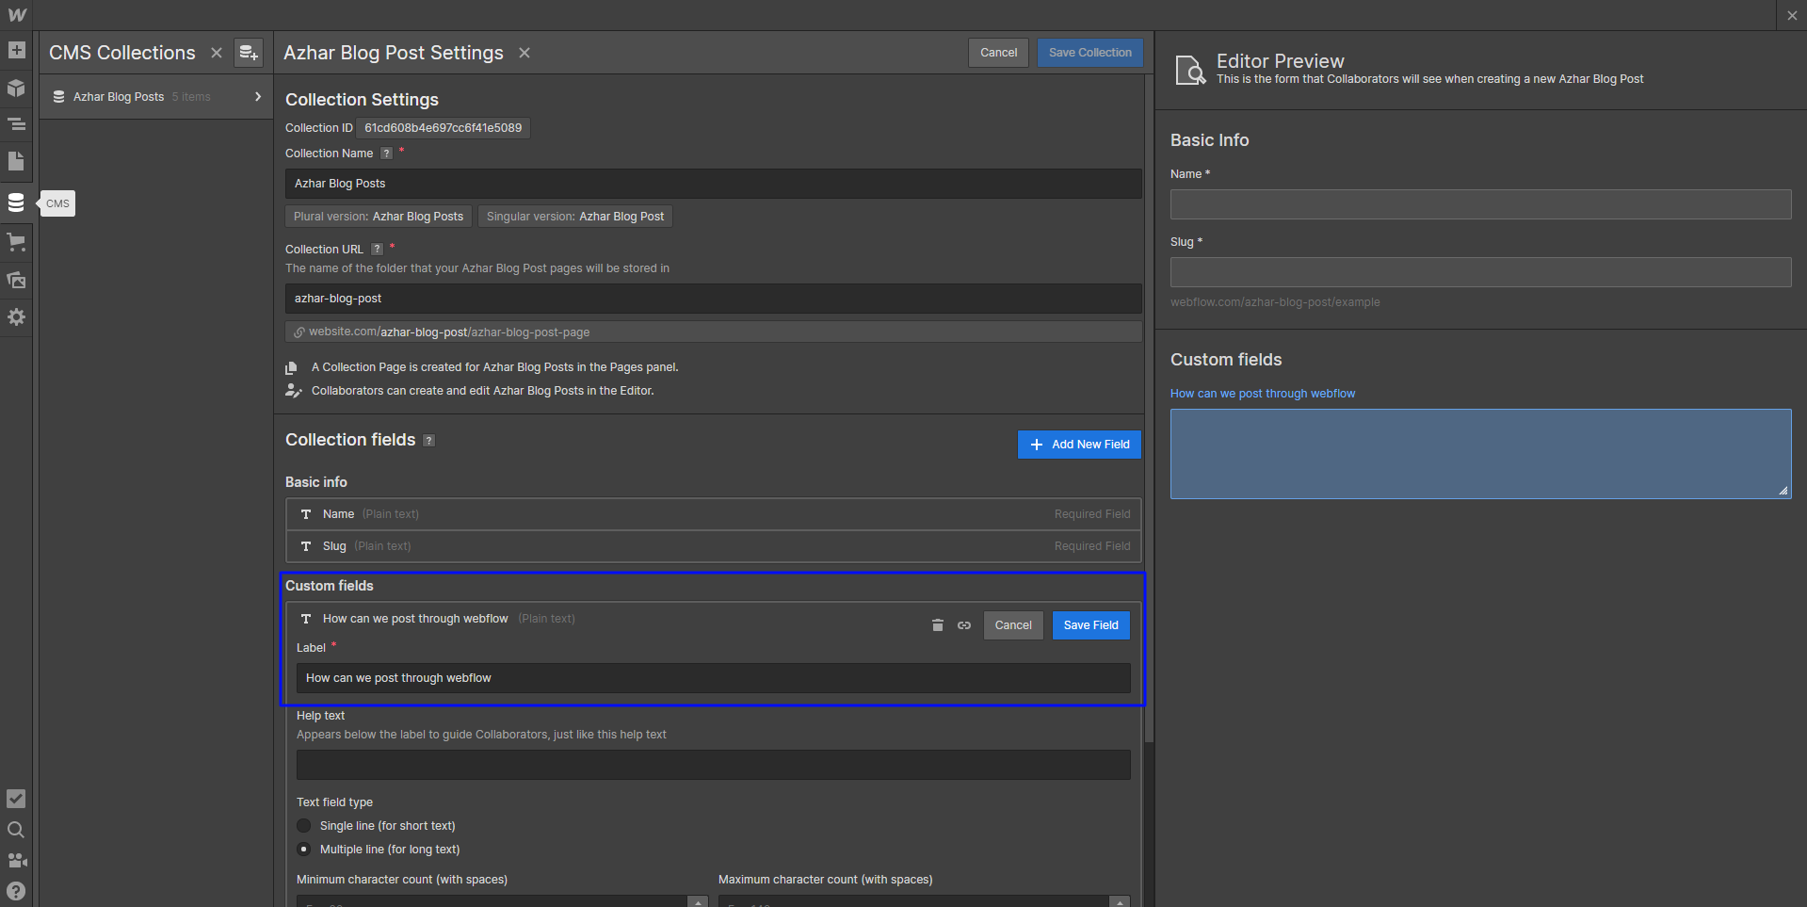The image size is (1807, 907).
Task: Open the Name plain text field row
Action: [x=714, y=514]
